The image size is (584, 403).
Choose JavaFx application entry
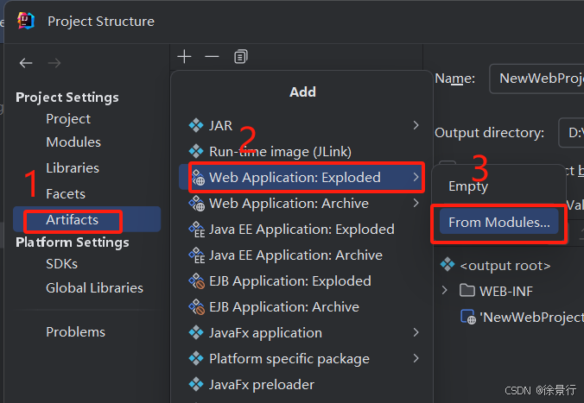[x=302, y=333]
